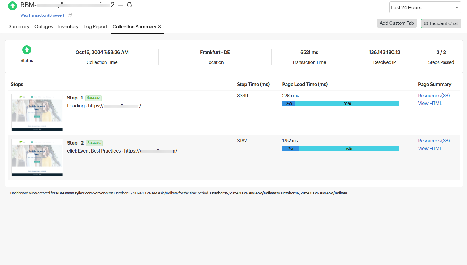Open the Outages tab
The width and height of the screenshot is (467, 265).
44,27
